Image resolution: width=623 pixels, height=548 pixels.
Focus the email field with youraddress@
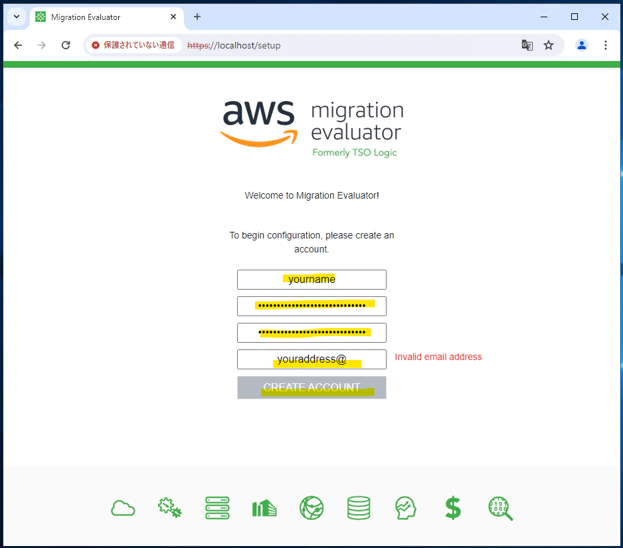[311, 359]
